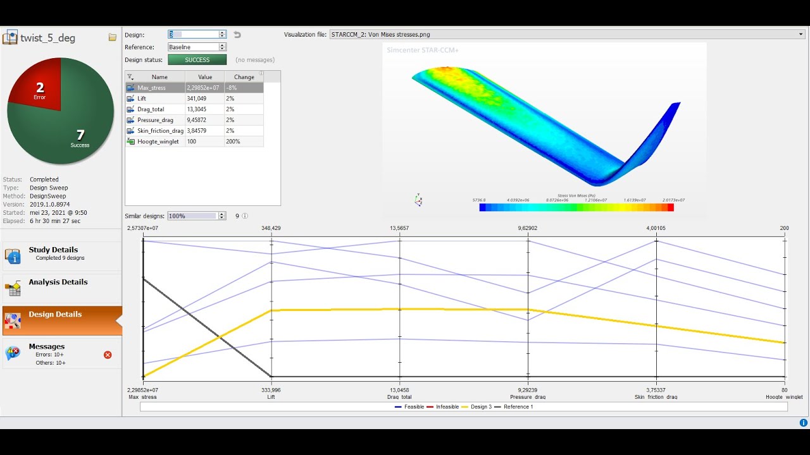Select the Max_stress row
The height and width of the screenshot is (455, 810).
(x=194, y=88)
